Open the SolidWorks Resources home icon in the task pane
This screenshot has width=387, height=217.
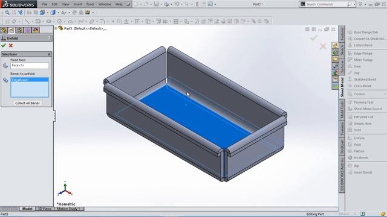(x=335, y=46)
